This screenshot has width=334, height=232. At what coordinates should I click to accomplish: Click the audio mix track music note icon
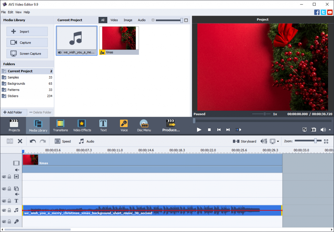(x=16, y=210)
